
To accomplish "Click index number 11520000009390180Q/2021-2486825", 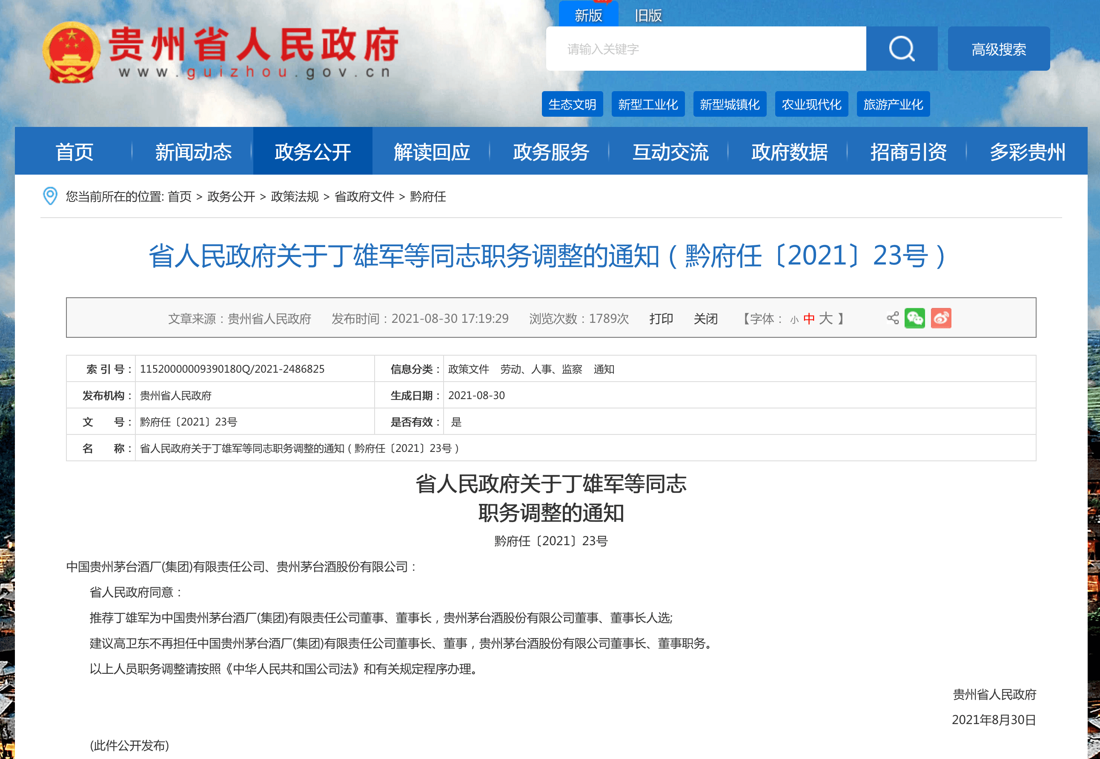I will click(232, 369).
